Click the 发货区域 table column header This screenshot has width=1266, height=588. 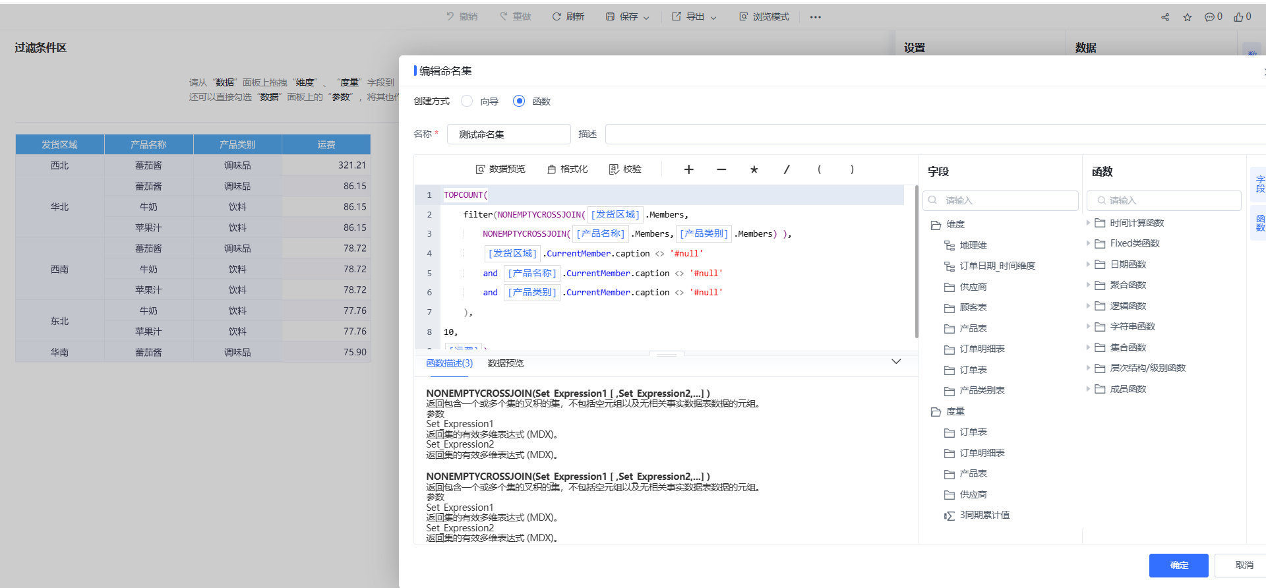point(60,144)
